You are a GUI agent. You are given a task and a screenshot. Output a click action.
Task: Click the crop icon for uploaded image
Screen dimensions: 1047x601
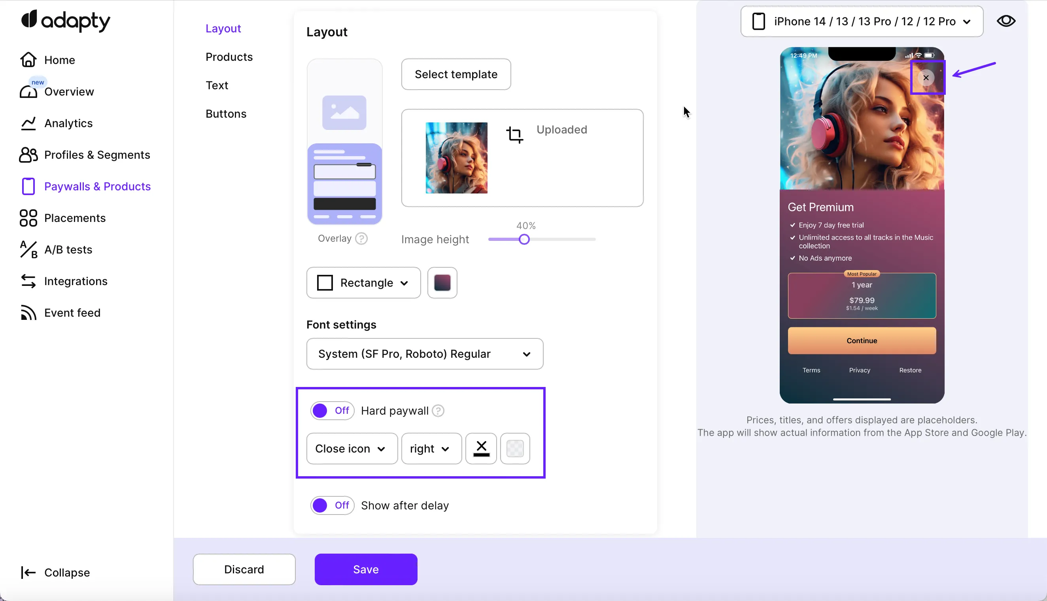[x=514, y=135]
